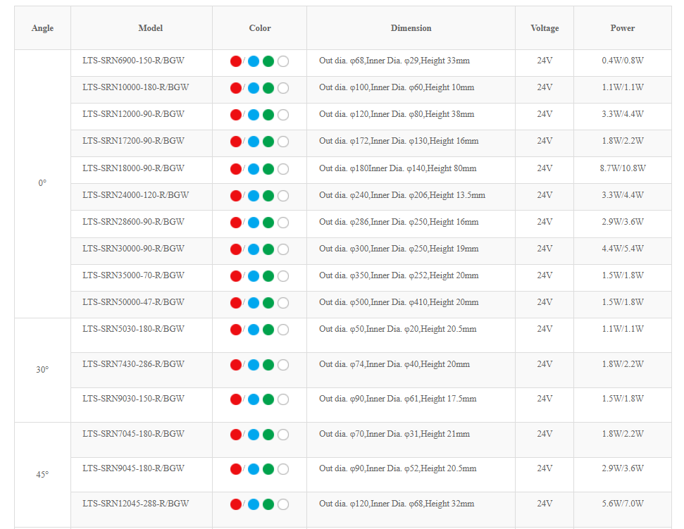The image size is (684, 529).
Task: Click the Angle column header
Action: coord(43,28)
